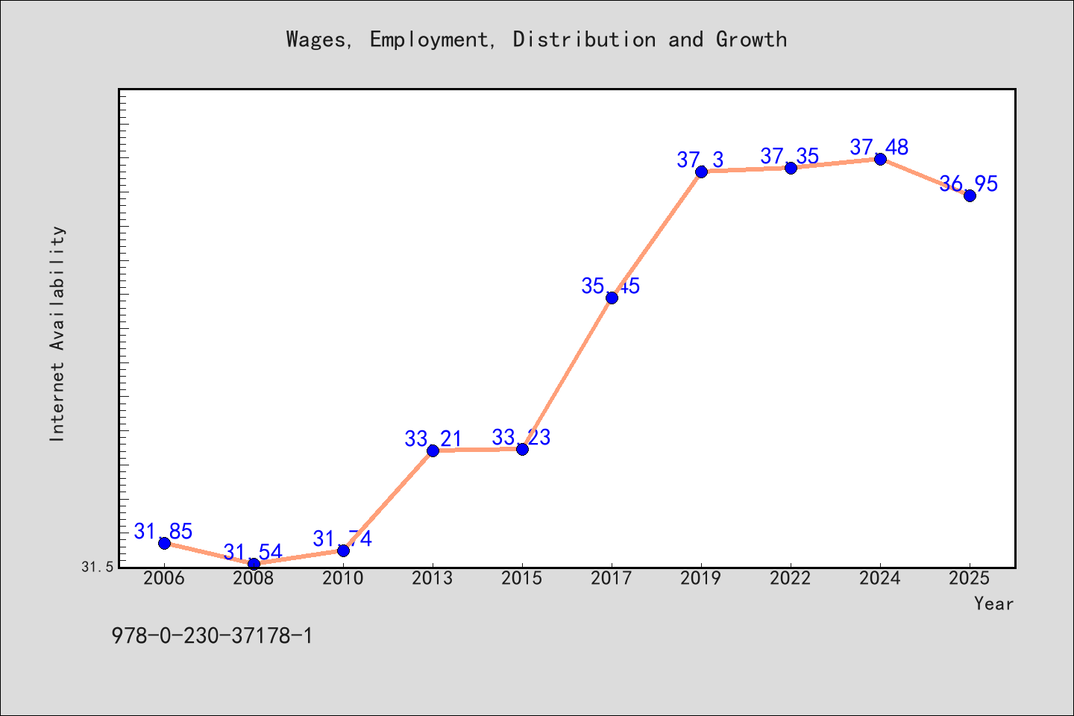
Task: Select the 2017 x-axis tick label
Action: (x=612, y=579)
